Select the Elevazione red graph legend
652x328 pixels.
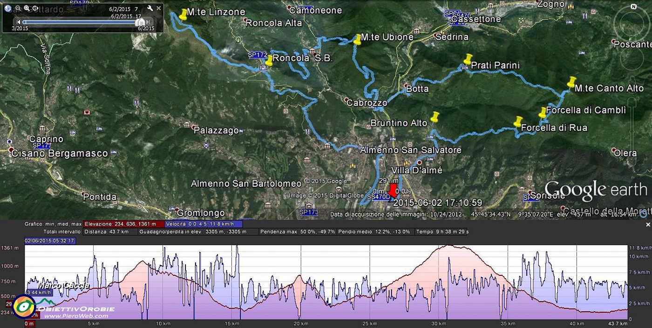(123, 224)
